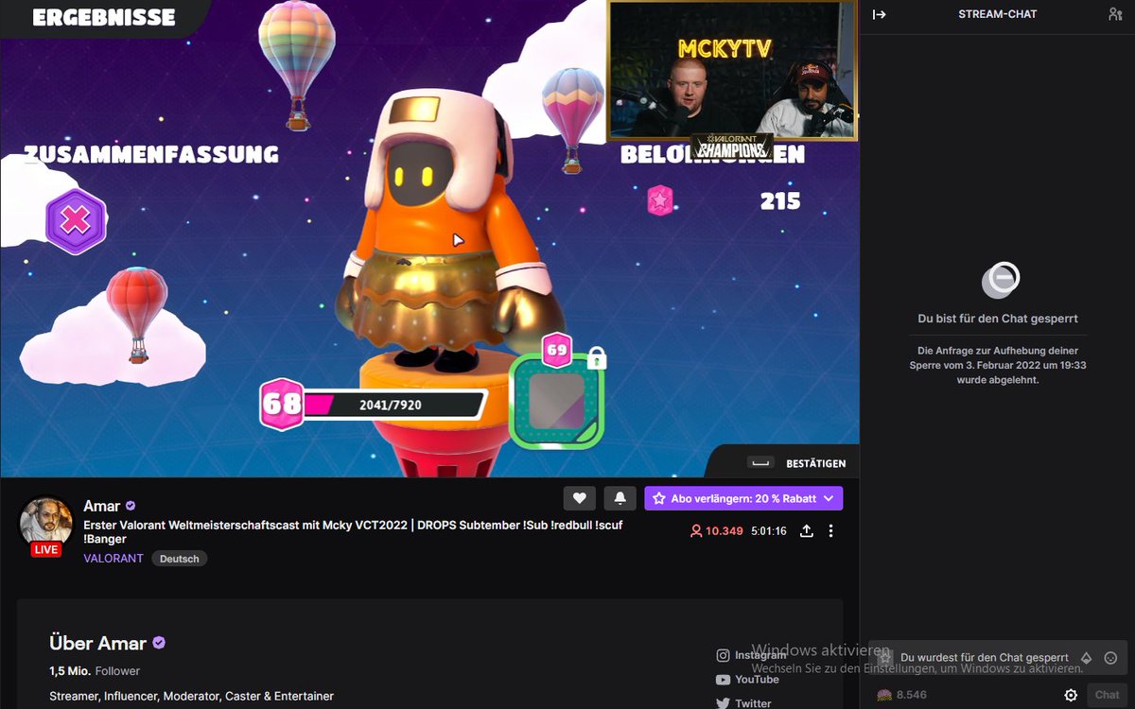Open the Amar channel name link
Image resolution: width=1135 pixels, height=709 pixels.
point(102,506)
